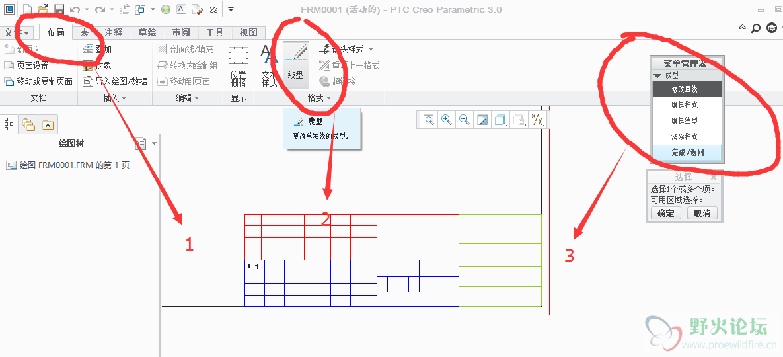This screenshot has width=783, height=357.
Task: Click the 超链接 button
Action: [x=337, y=81]
